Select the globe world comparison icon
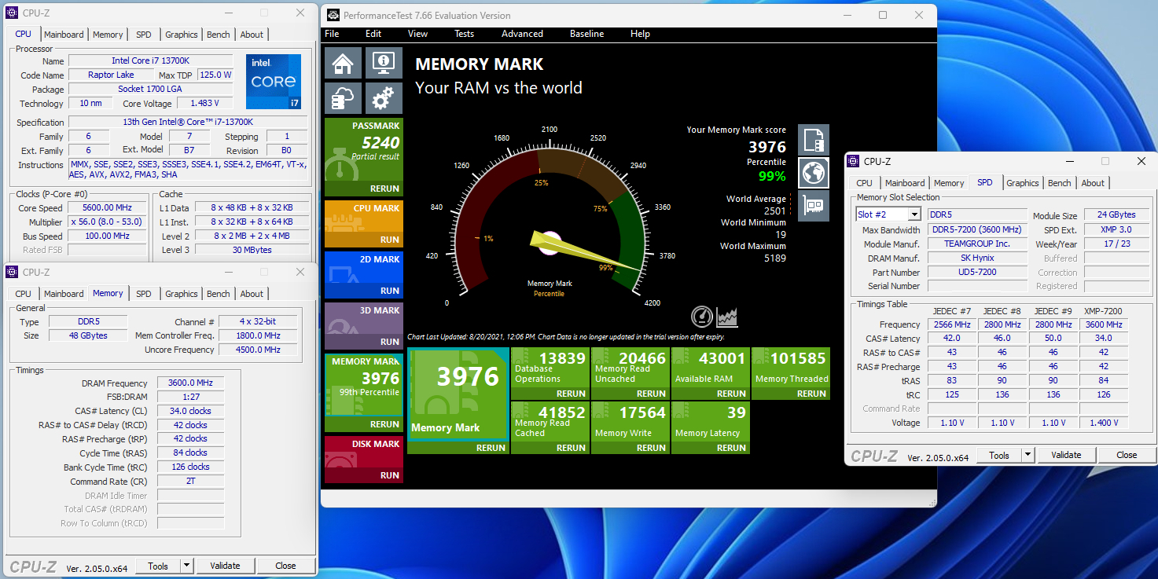This screenshot has height=579, width=1158. tap(814, 173)
